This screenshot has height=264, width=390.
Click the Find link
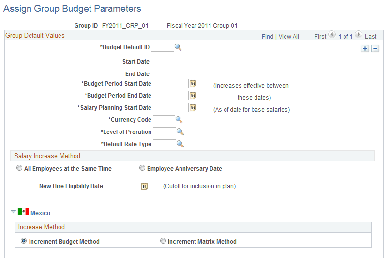[268, 37]
